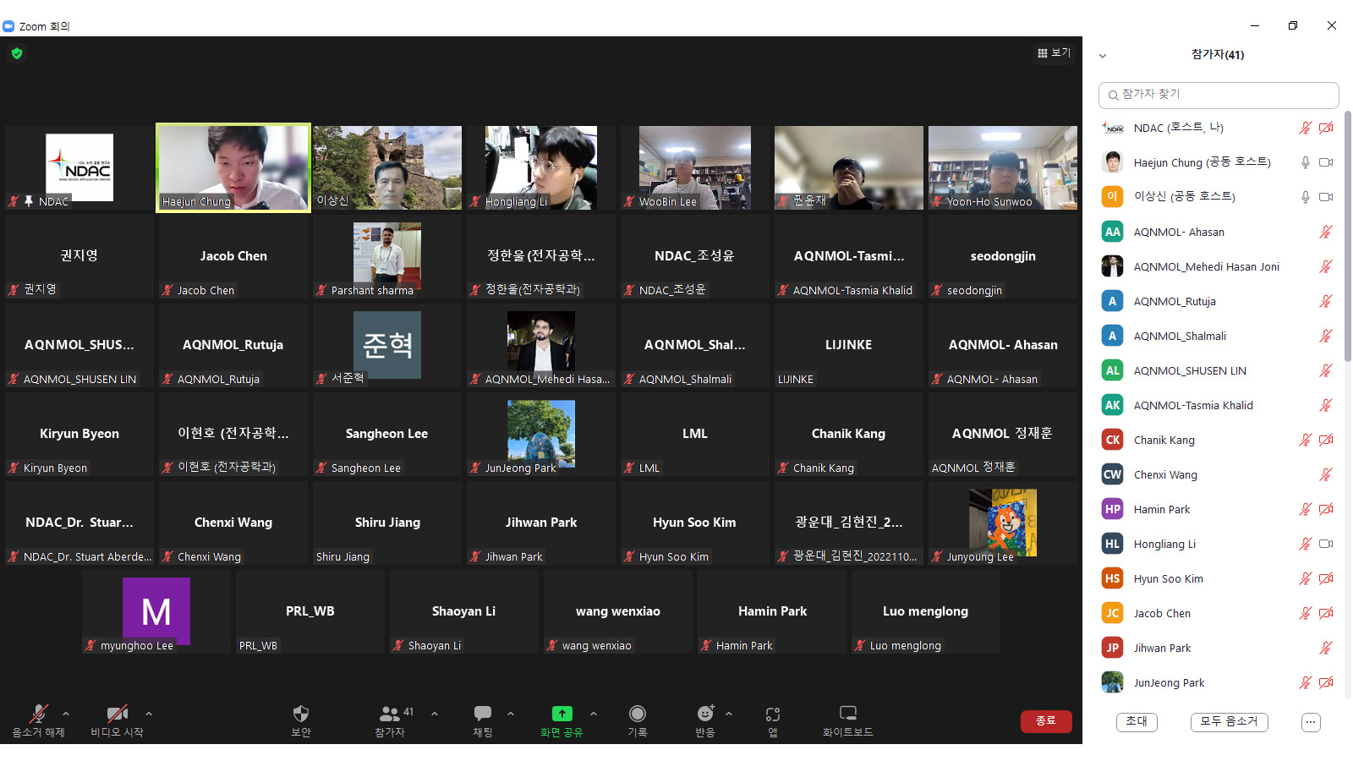Image resolution: width=1353 pixels, height=761 pixels.
Task: Select Haejun Chung's video tile
Action: click(x=233, y=167)
